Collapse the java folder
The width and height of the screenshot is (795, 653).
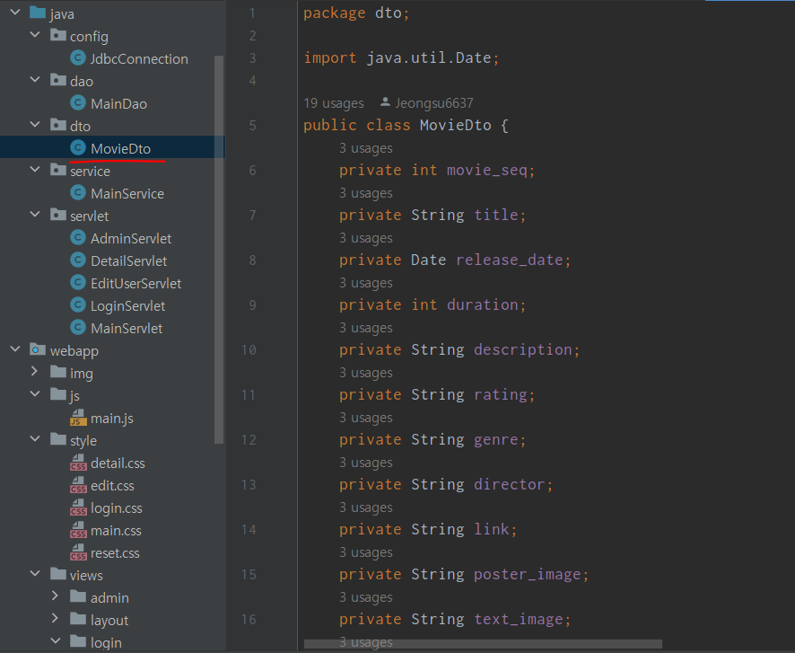[x=15, y=12]
